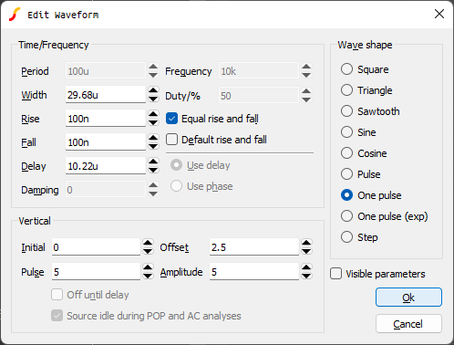
Task: Increase the Initial value with up arrow
Action: pos(148,243)
